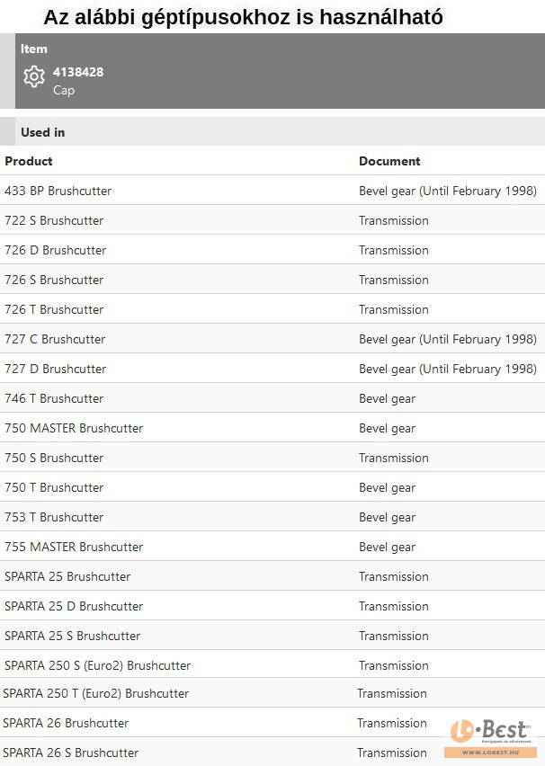This screenshot has height=766, width=545.
Task: Click the Used in section header
Action: click(43, 132)
